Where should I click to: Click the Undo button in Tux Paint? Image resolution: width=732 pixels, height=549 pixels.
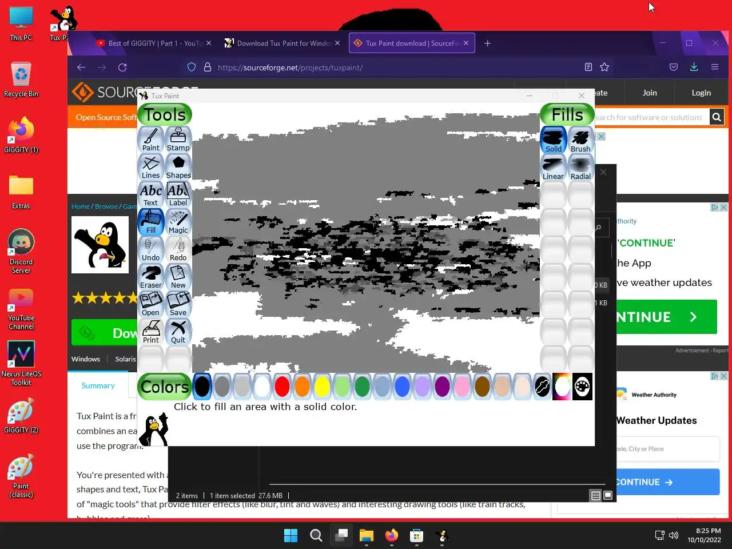pyautogui.click(x=151, y=249)
